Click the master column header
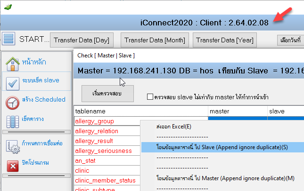 click(x=238, y=111)
